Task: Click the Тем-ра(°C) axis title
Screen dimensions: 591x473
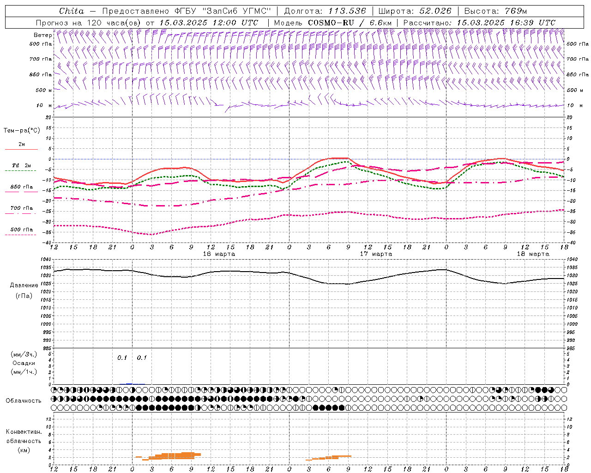Action: point(22,131)
